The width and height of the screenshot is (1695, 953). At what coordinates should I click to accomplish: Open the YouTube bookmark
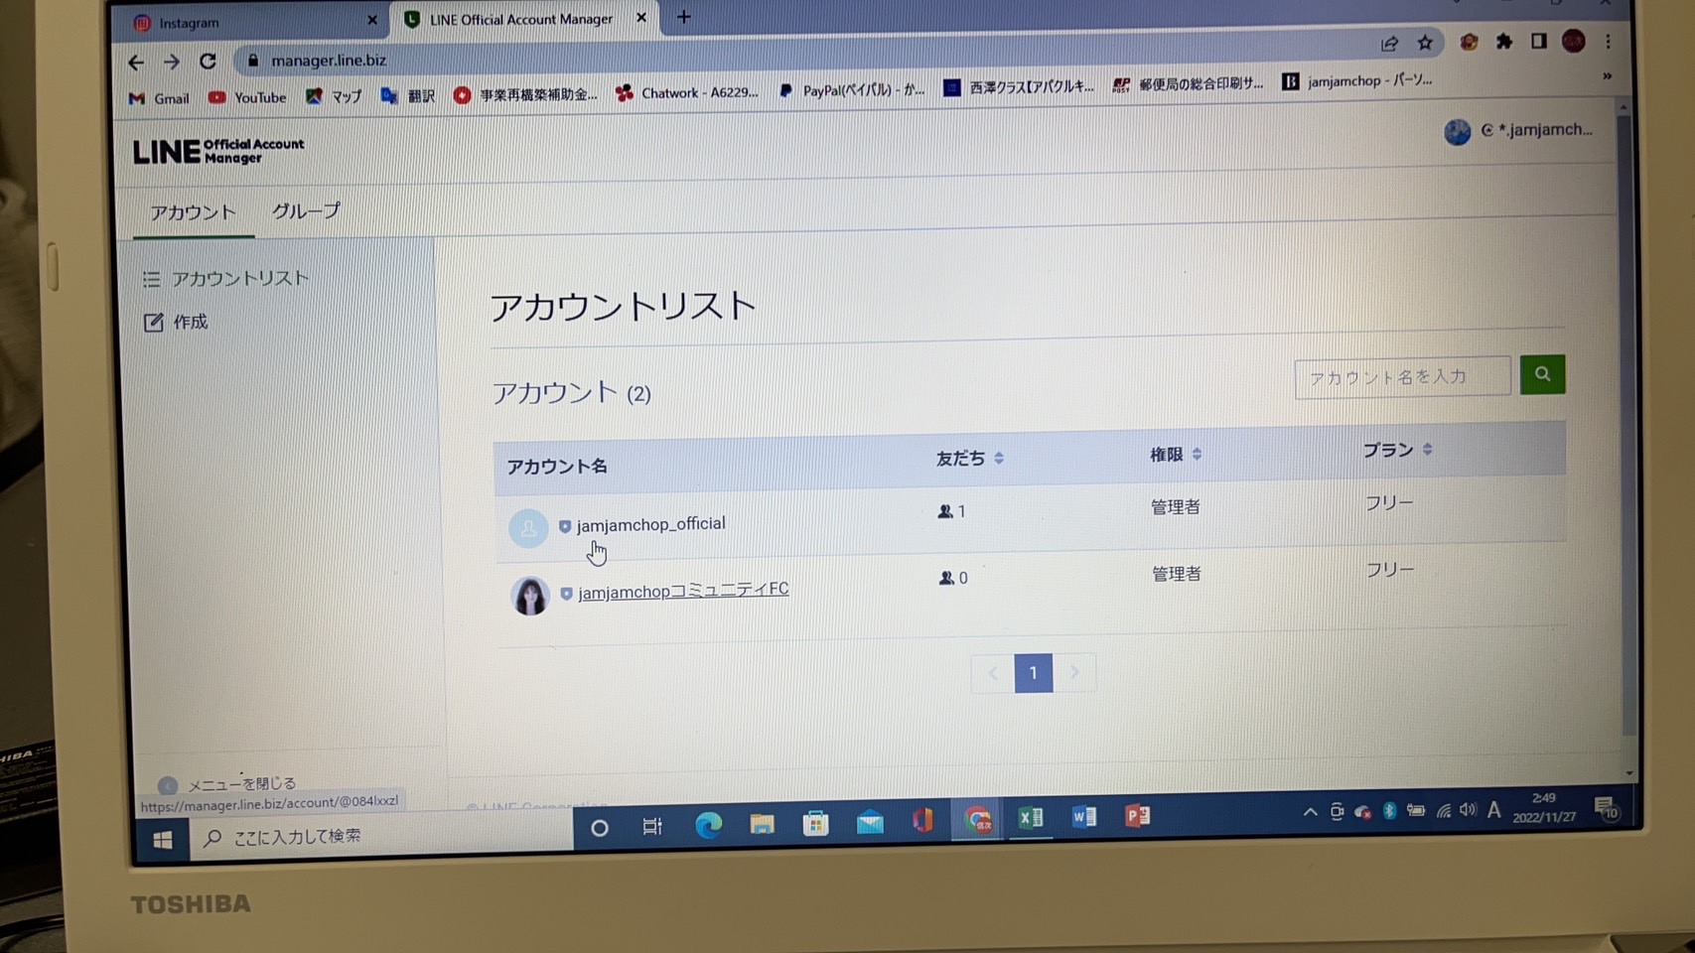(247, 97)
